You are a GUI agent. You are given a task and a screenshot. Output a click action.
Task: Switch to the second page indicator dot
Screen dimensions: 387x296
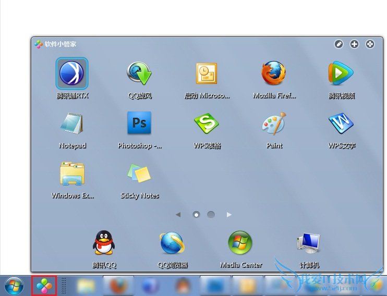pos(211,215)
